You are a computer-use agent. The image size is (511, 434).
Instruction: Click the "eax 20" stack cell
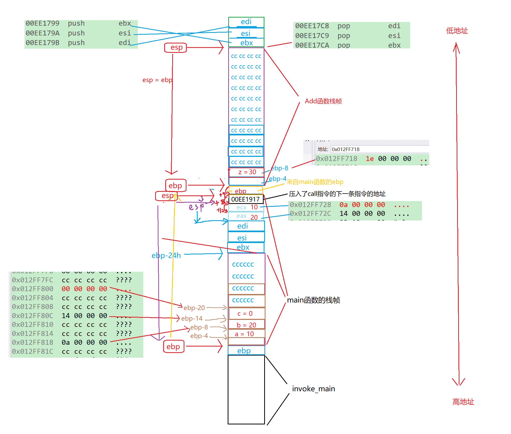246,216
